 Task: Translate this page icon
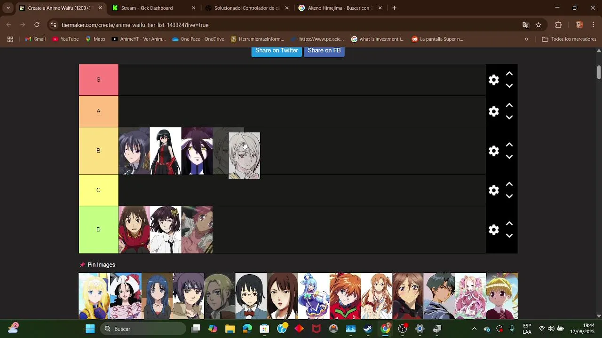(526, 25)
